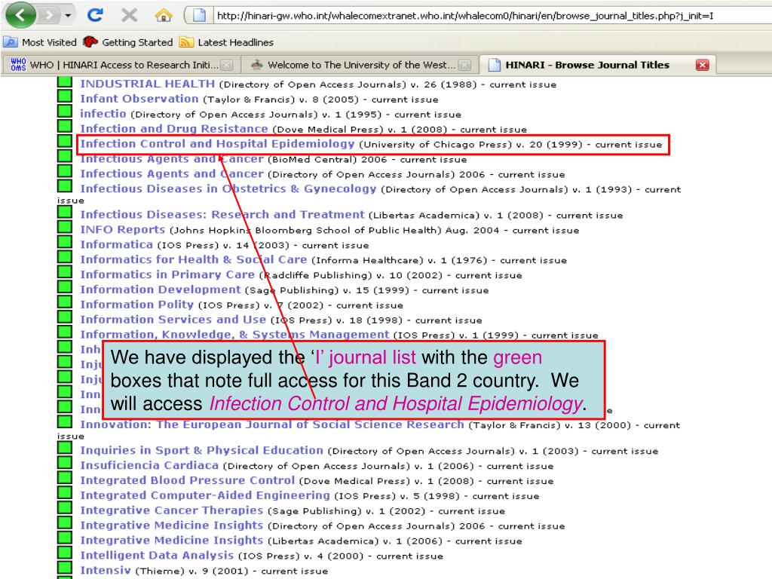
Task: Click green box beside Integrative Cancer Therapies
Action: click(x=65, y=507)
